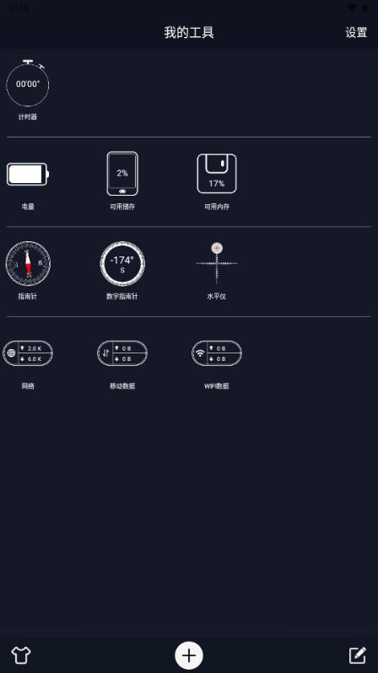Open the WiFi data usage widget

(x=217, y=353)
